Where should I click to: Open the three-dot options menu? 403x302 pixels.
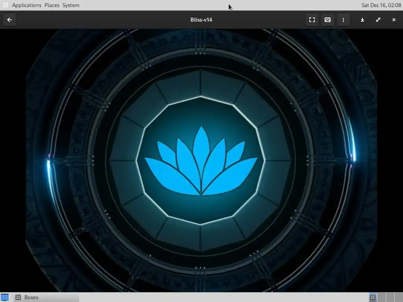[x=343, y=20]
